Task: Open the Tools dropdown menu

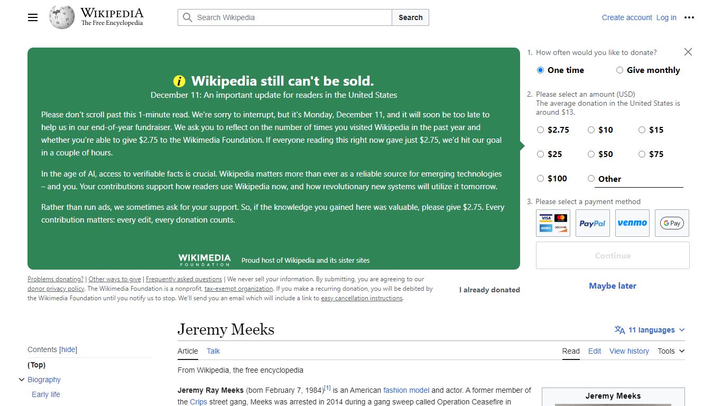Action: pos(671,351)
